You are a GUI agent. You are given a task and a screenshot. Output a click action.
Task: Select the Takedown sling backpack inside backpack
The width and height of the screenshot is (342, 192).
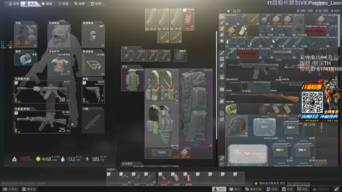tap(195, 108)
